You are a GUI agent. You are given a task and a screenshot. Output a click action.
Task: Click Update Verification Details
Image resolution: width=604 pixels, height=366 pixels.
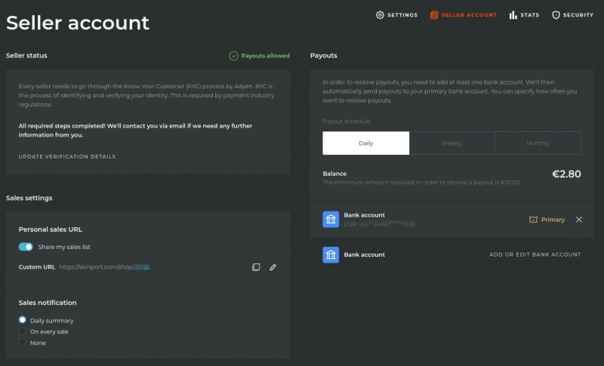tap(67, 157)
